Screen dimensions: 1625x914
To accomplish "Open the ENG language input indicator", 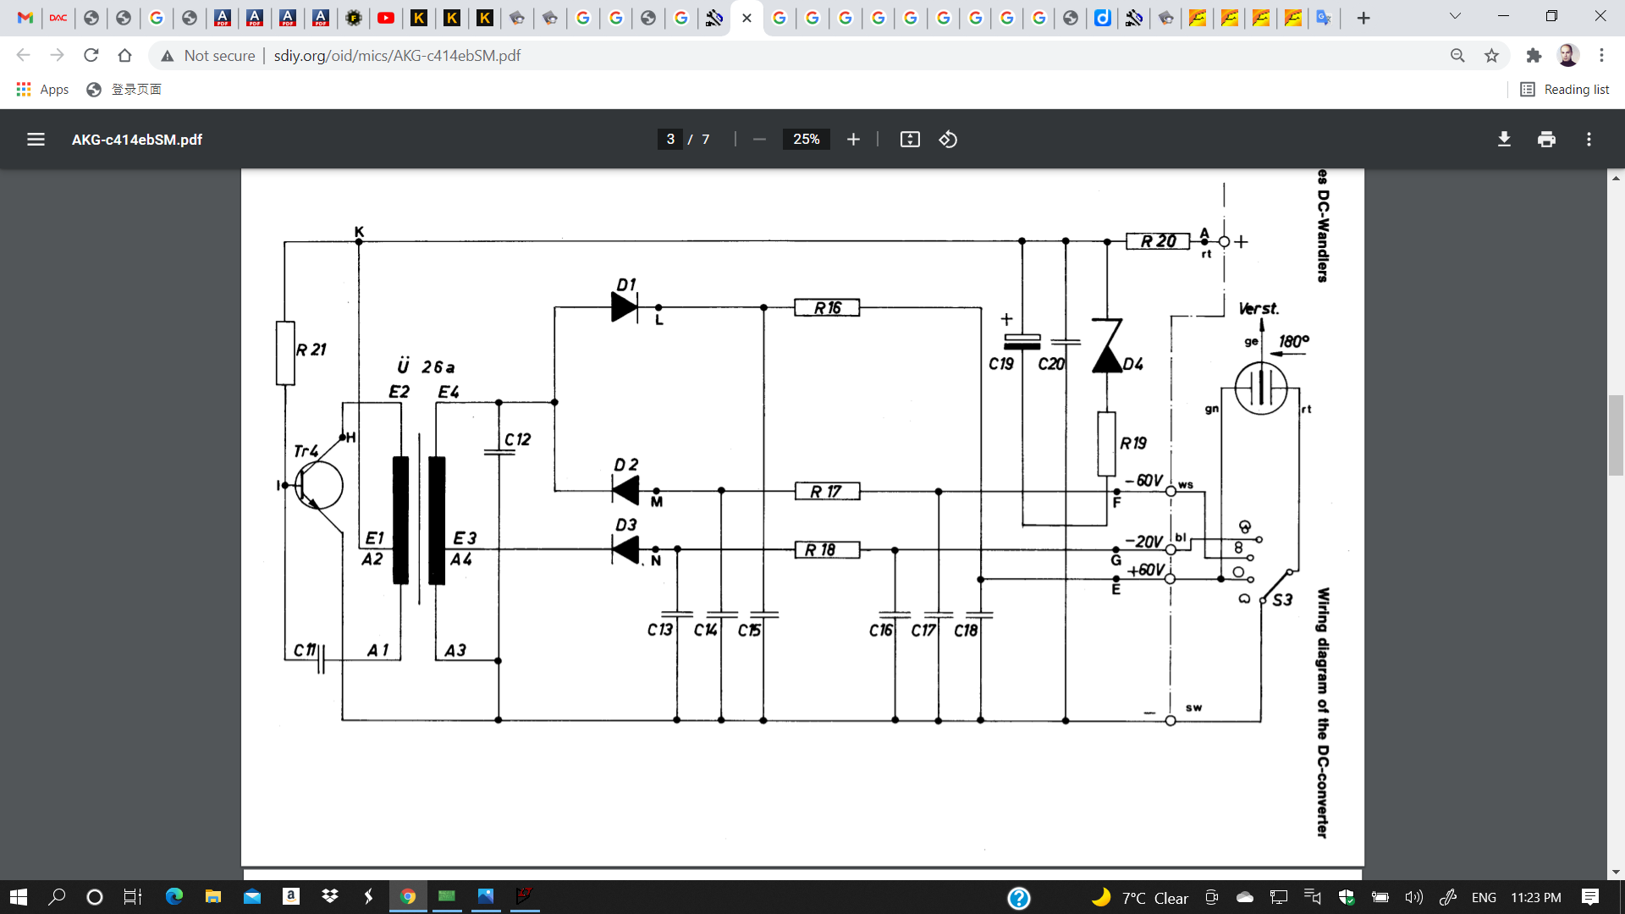I will 1484,898.
